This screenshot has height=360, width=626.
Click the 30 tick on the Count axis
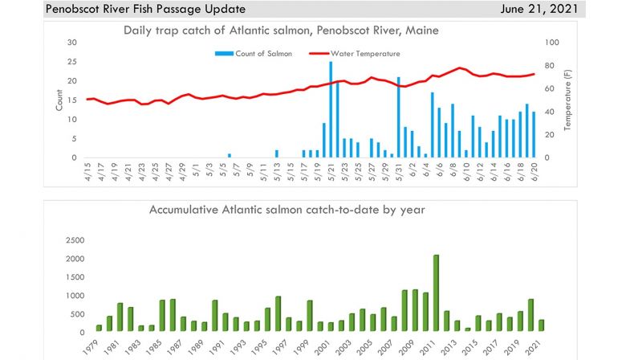pos(72,42)
